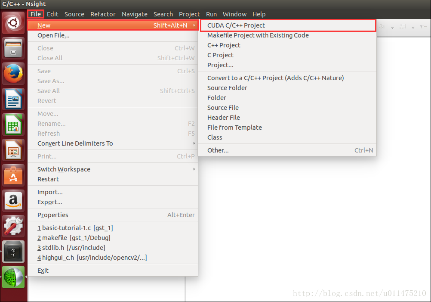Select Folder in New submenu
The width and height of the screenshot is (431, 302).
[x=287, y=98]
